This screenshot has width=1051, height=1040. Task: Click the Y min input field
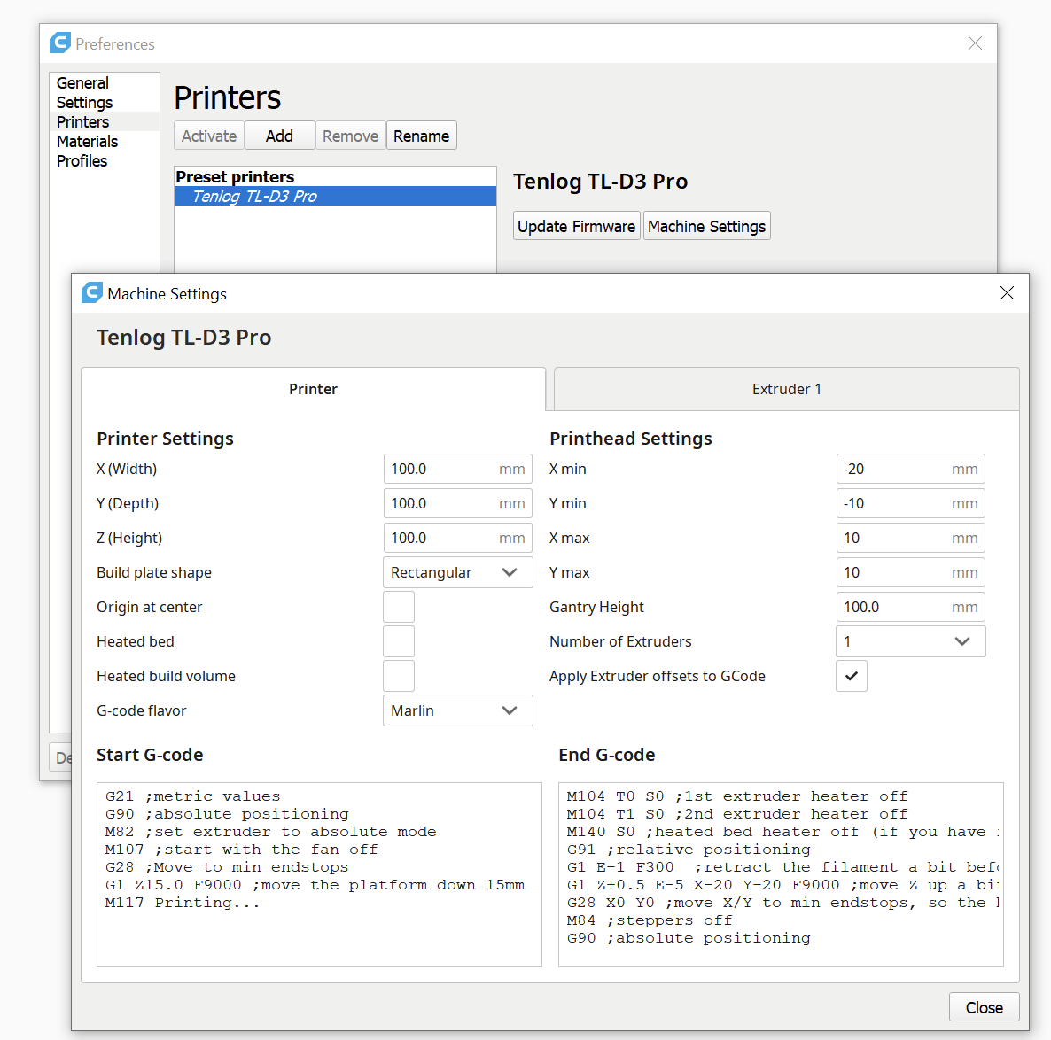[910, 503]
